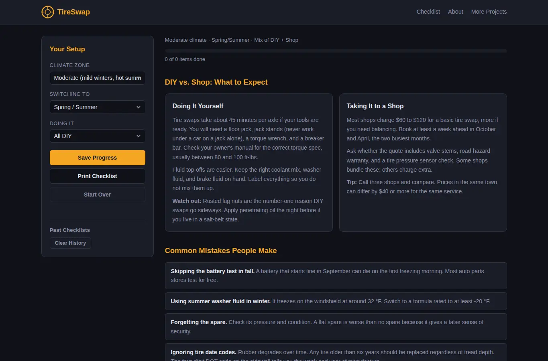Open the Switching To dropdown showing Spring / Summer

(x=97, y=107)
